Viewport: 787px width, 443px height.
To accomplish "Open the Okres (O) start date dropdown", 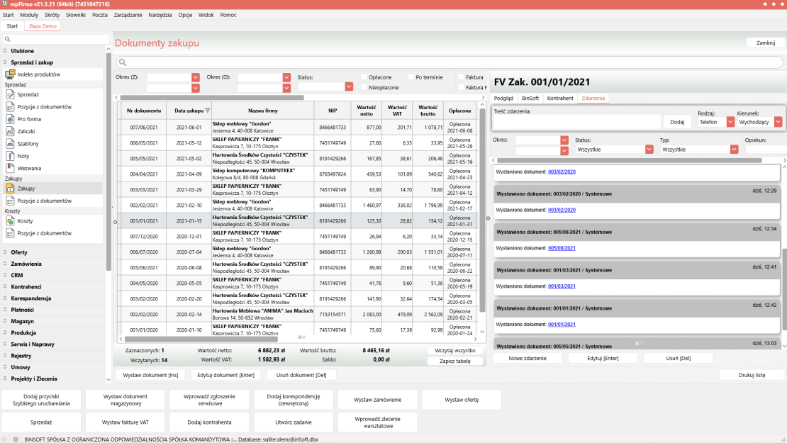I will coord(286,77).
